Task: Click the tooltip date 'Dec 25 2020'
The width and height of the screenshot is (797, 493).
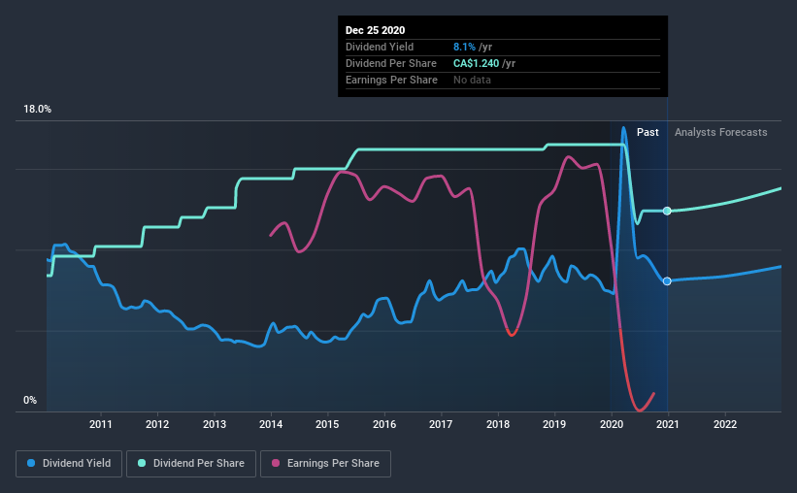Action: (x=375, y=30)
